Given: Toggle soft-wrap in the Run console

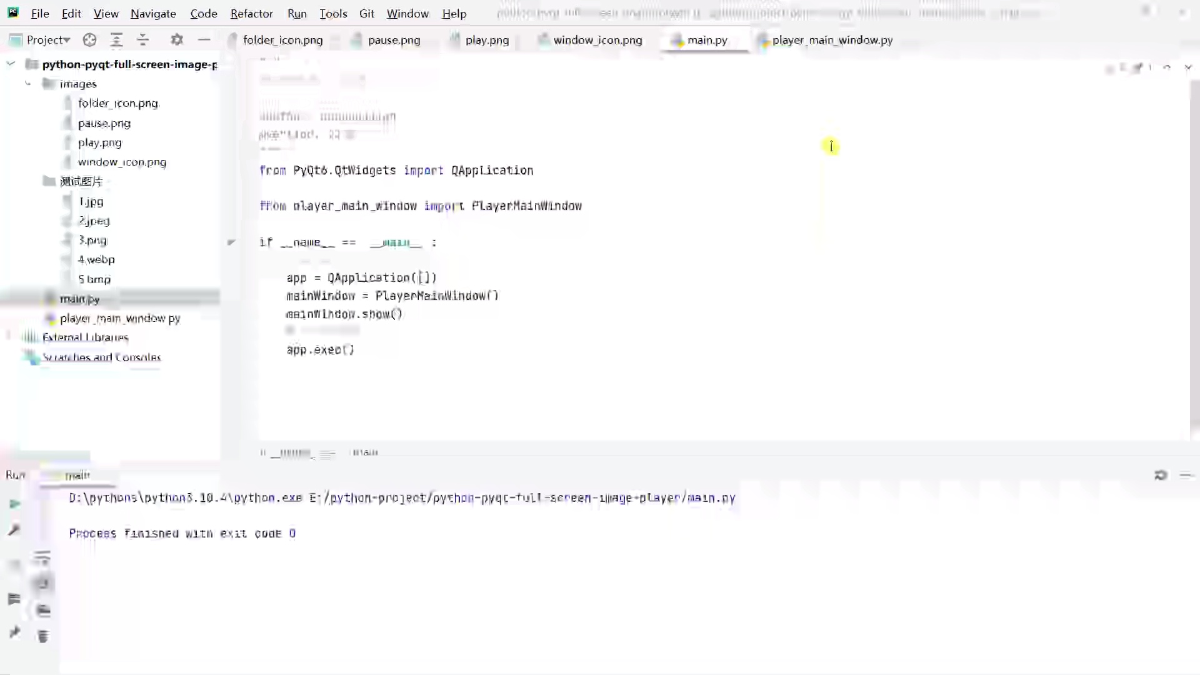Looking at the screenshot, I should 42,558.
